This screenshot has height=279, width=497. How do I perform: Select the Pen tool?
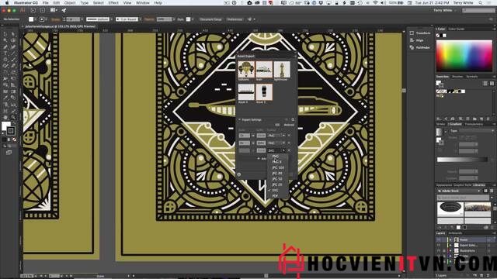point(5,46)
